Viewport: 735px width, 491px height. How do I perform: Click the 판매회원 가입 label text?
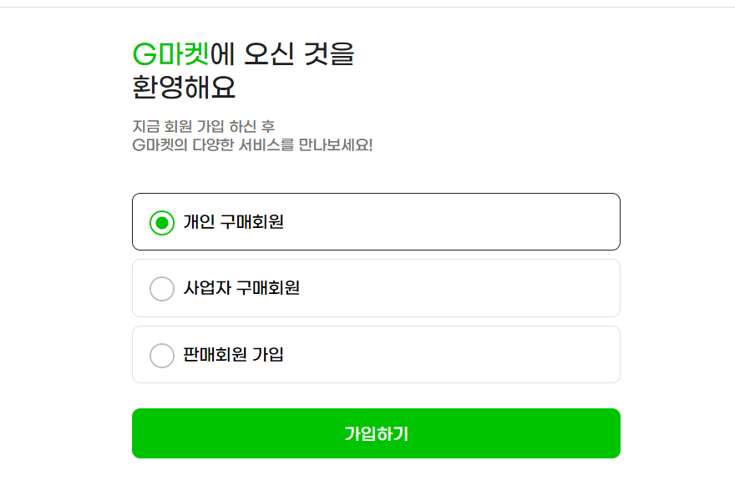pos(232,354)
